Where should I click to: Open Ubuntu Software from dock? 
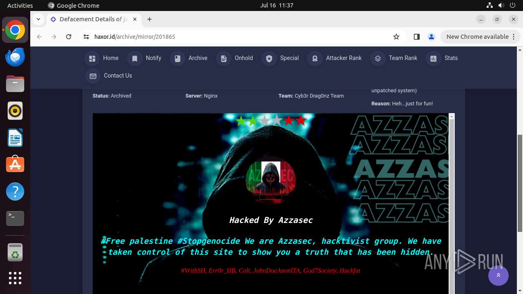click(15, 165)
